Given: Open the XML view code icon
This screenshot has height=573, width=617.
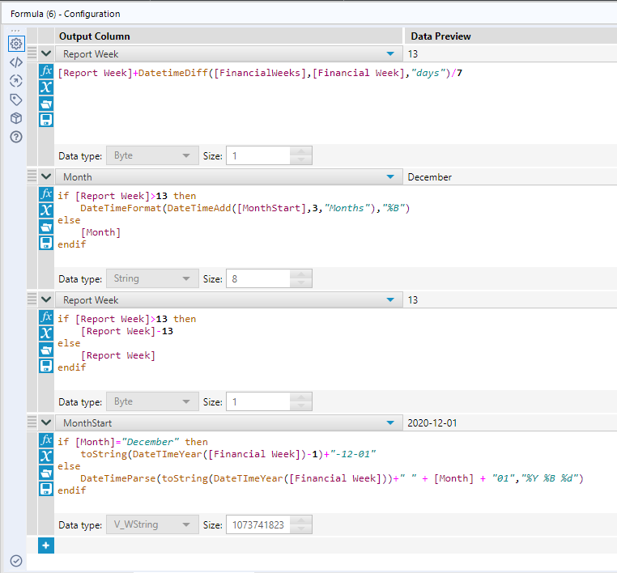Looking at the screenshot, I should pos(16,62).
